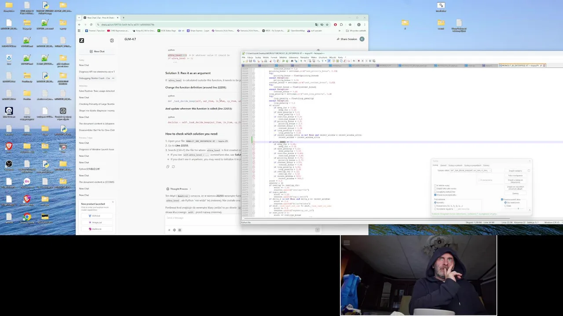Go back in the browser
This screenshot has height=316, width=563.
pos(79,25)
